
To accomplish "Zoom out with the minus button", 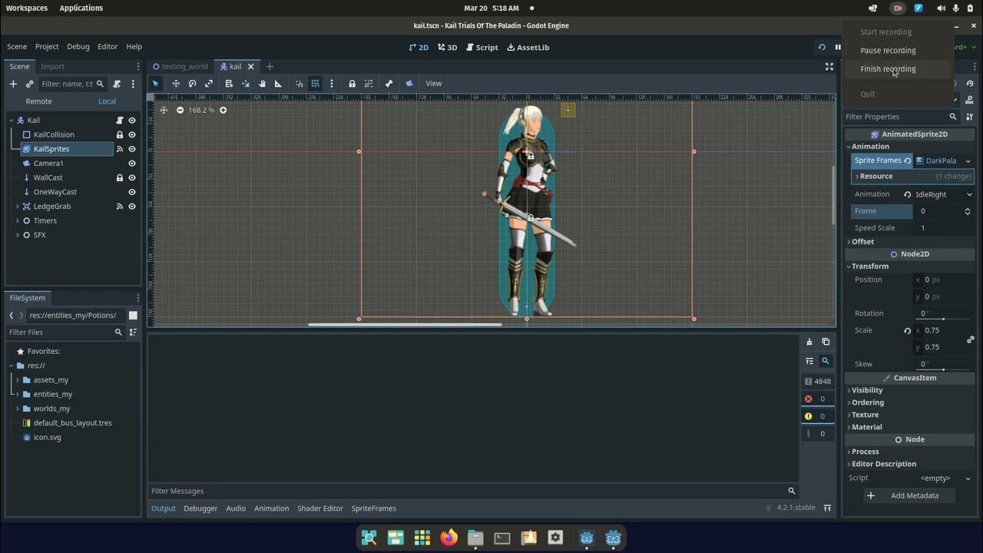I will tap(180, 110).
